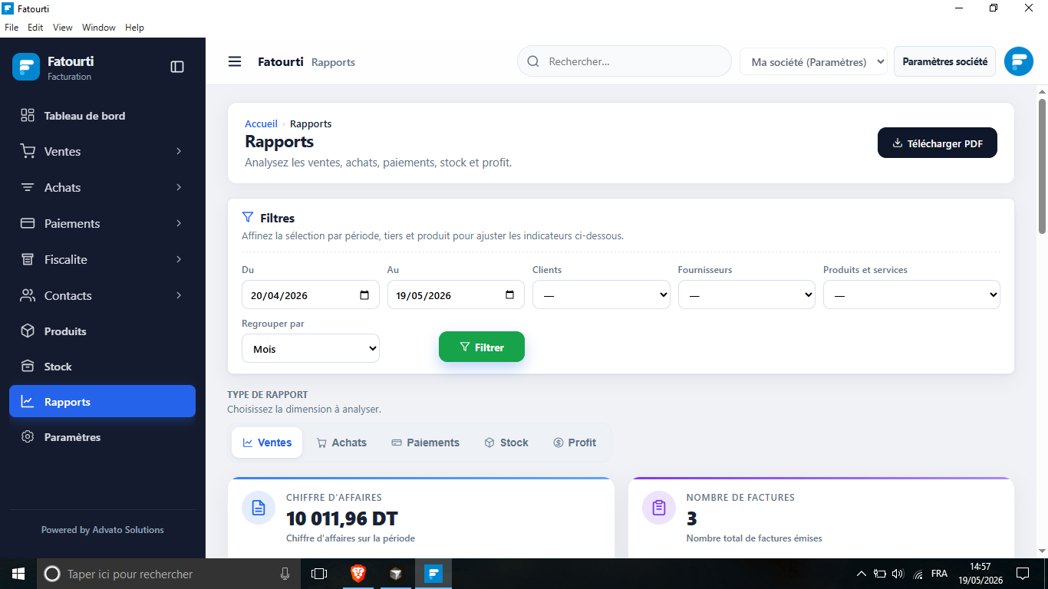Open the Fournisseurs filter dropdown
Screen dimensions: 1048x589
point(746,294)
